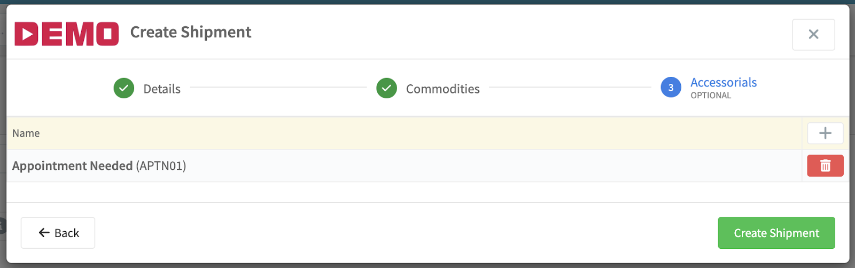Click connector line between Details and Commodities

278,88
